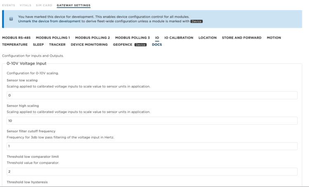Open the Events tab
This screenshot has height=187, width=309.
point(9,5)
